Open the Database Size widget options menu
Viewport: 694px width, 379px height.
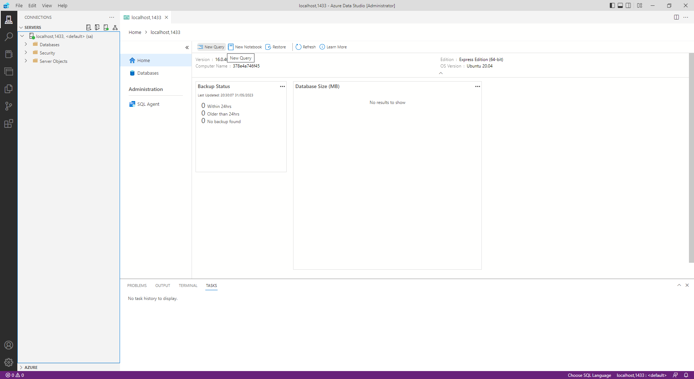coord(477,87)
